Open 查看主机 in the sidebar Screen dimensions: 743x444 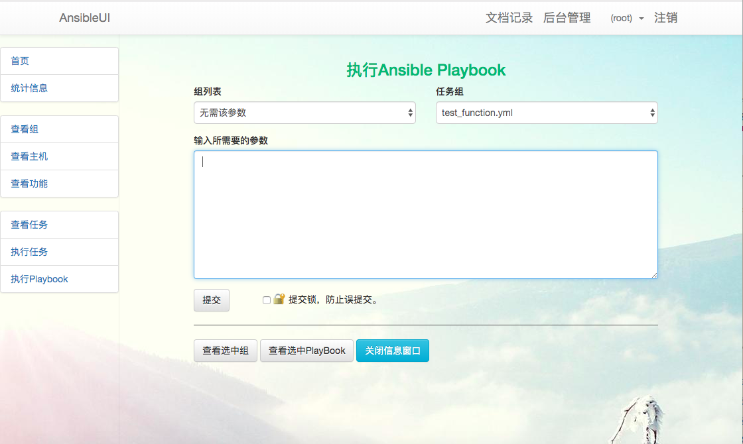59,156
